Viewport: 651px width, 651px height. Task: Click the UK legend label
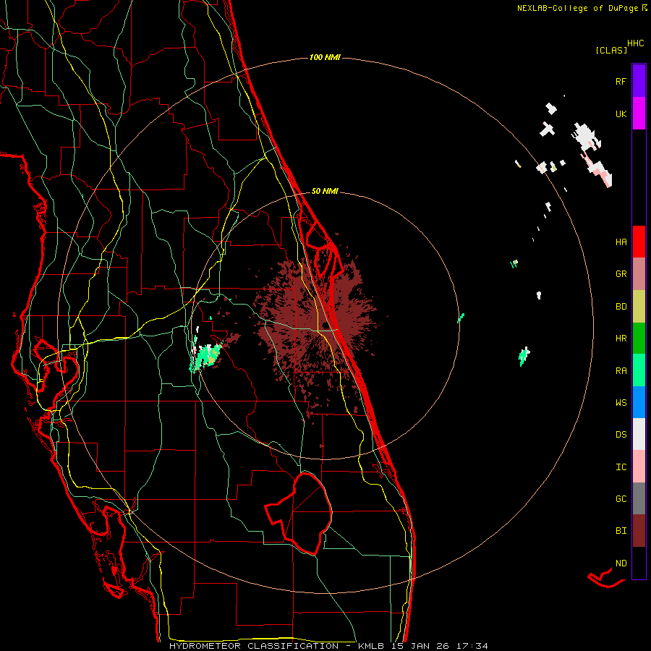point(621,114)
